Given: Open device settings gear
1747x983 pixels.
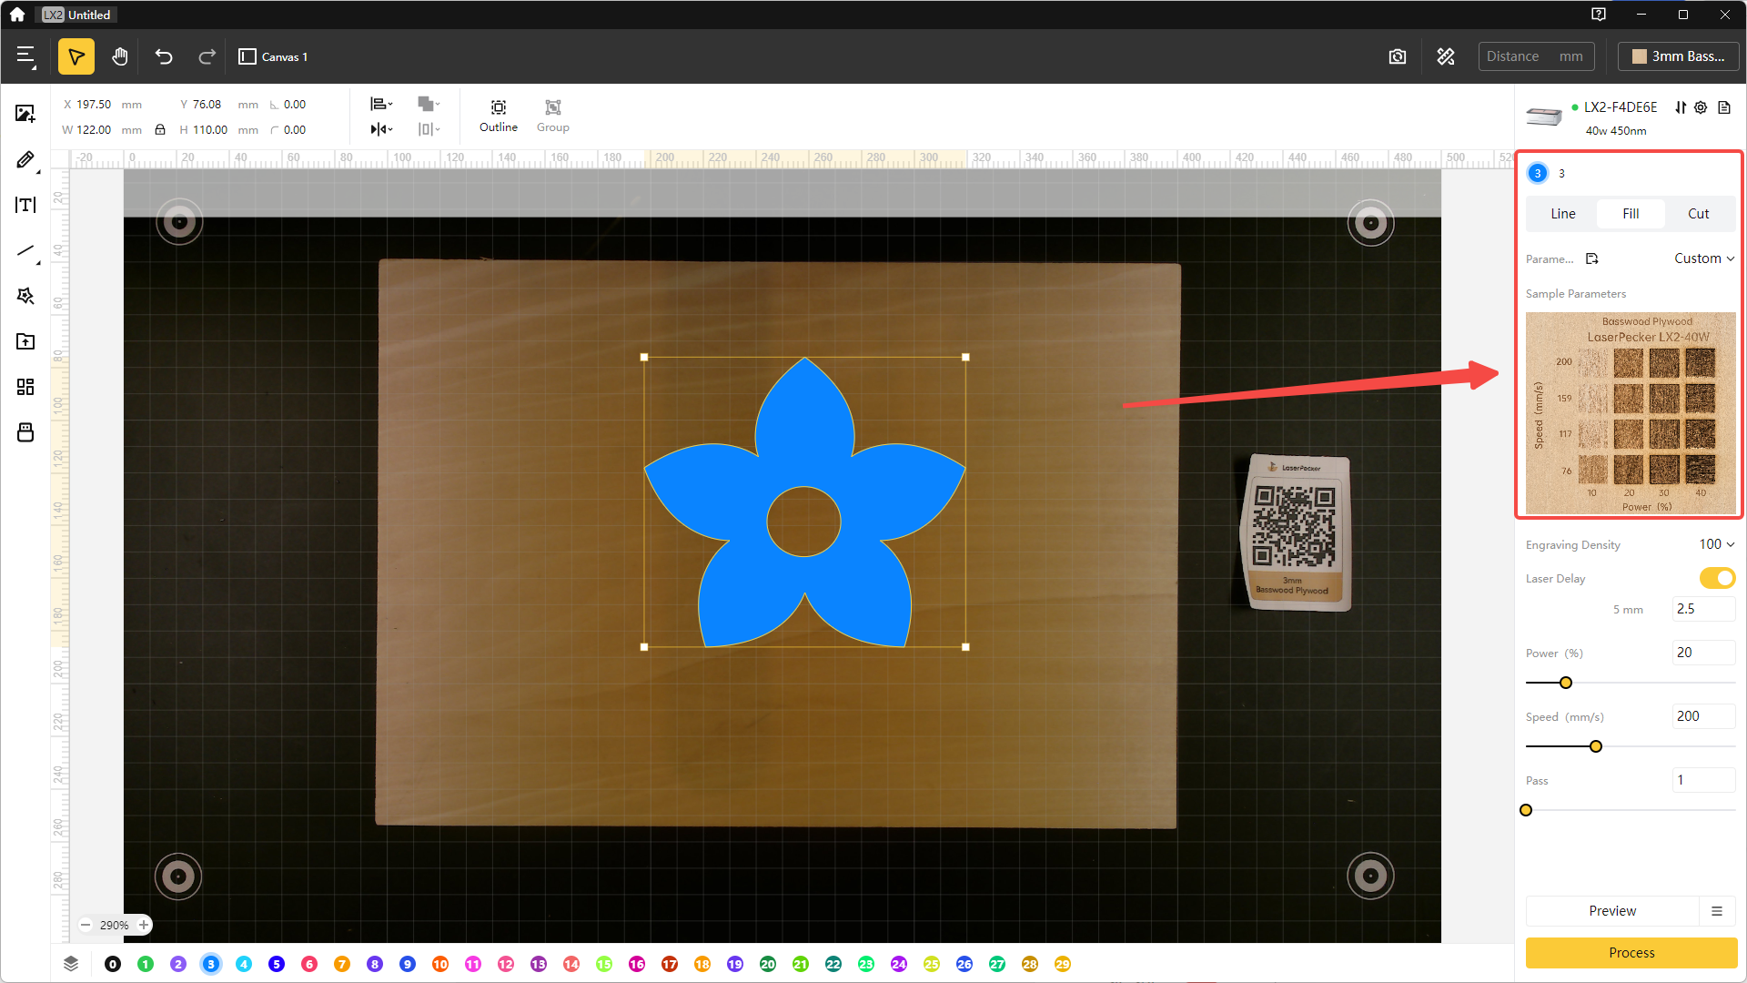Looking at the screenshot, I should click(x=1701, y=107).
